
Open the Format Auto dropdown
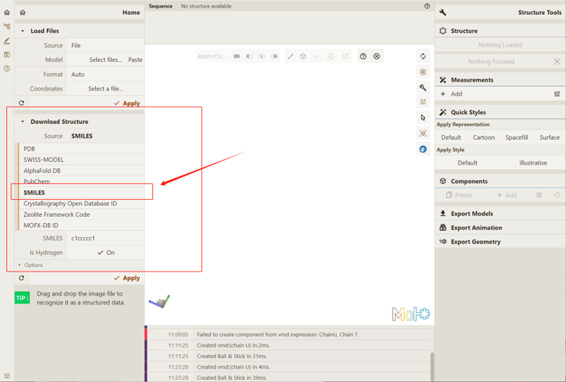point(105,74)
